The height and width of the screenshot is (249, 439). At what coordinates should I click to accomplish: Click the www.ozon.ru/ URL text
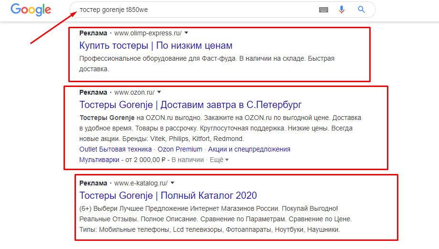pos(134,92)
